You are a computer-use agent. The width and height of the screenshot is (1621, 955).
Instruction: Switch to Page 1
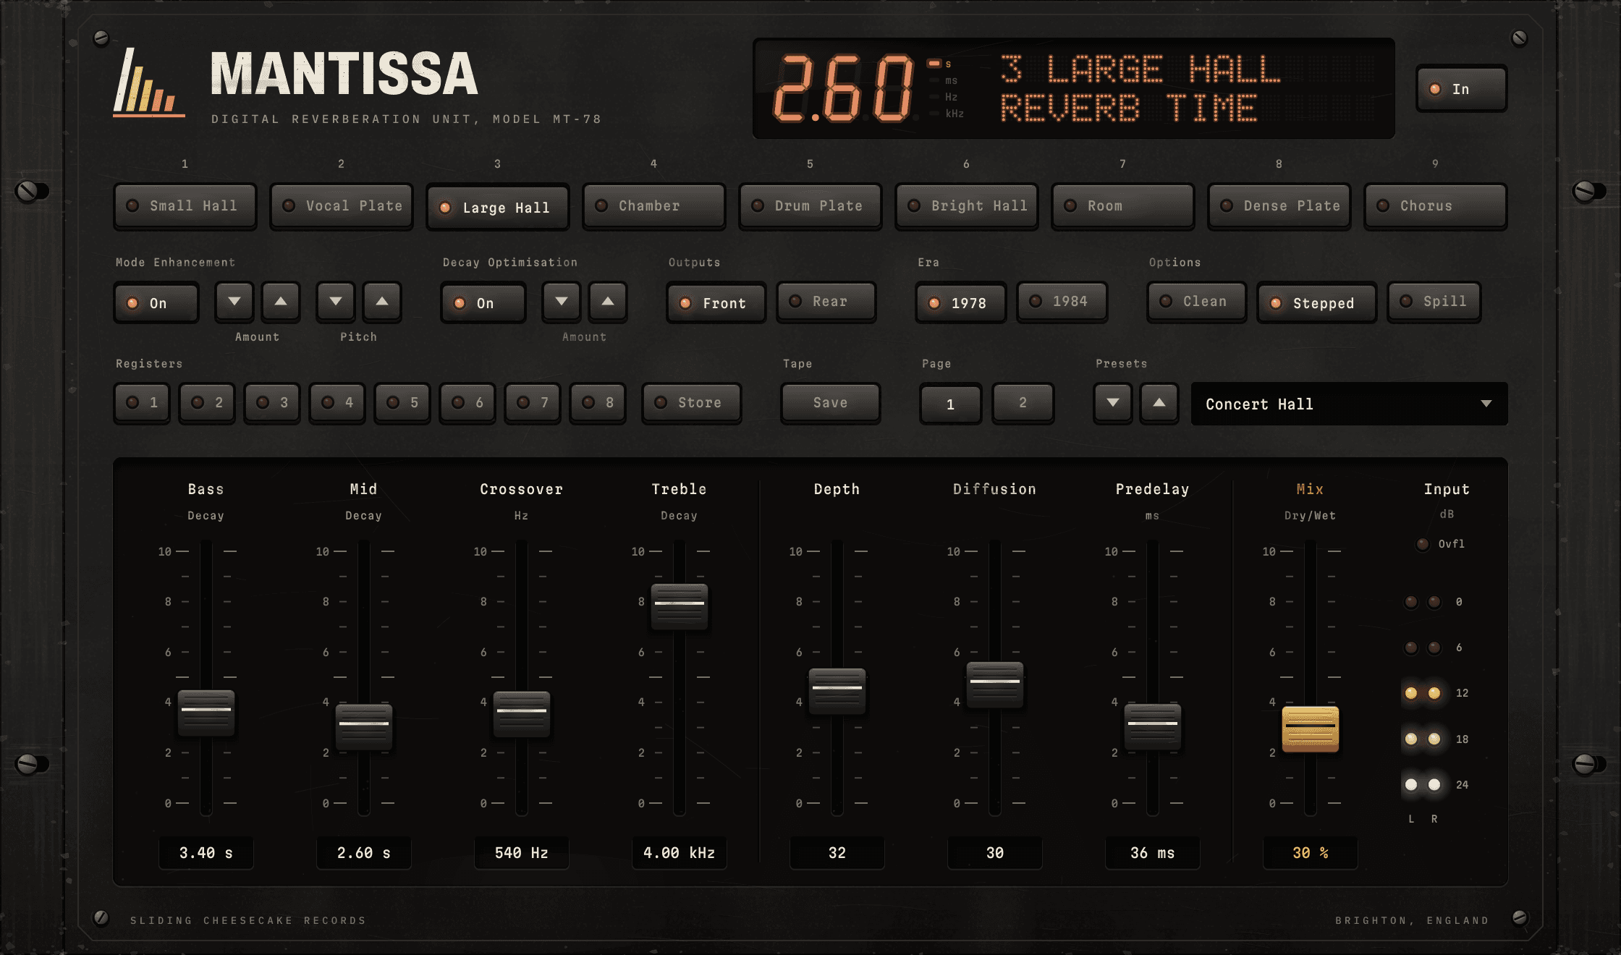coord(951,404)
